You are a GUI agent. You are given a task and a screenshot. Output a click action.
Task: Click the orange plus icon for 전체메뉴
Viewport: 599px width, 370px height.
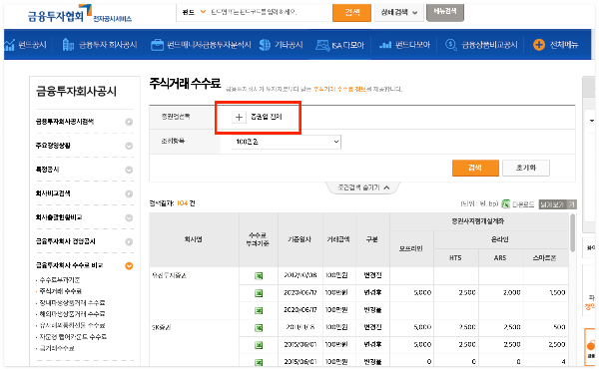coord(539,45)
